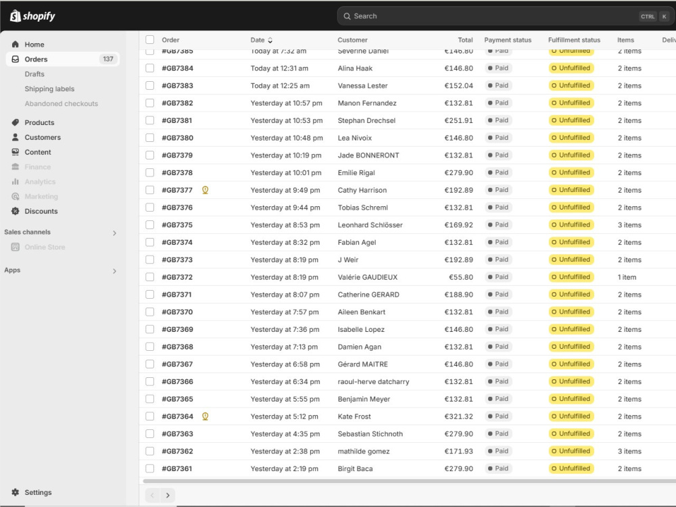This screenshot has height=507, width=676.
Task: Click the Payment status column header
Action: 508,40
